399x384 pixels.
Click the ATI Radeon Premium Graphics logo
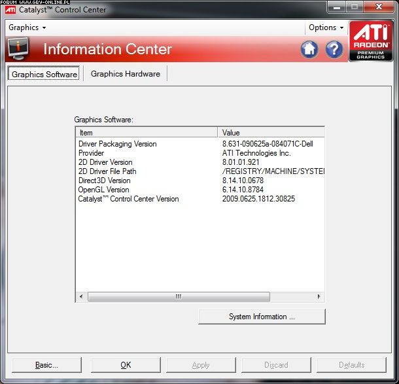tap(371, 41)
